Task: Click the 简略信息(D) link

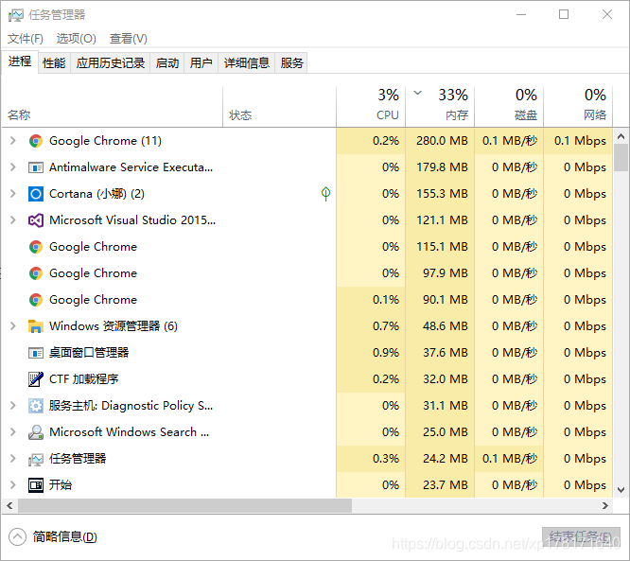Action: (64, 537)
